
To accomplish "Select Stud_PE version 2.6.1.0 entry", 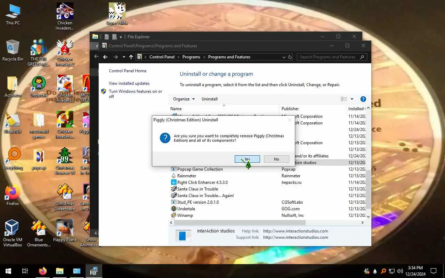I will coord(198,202).
